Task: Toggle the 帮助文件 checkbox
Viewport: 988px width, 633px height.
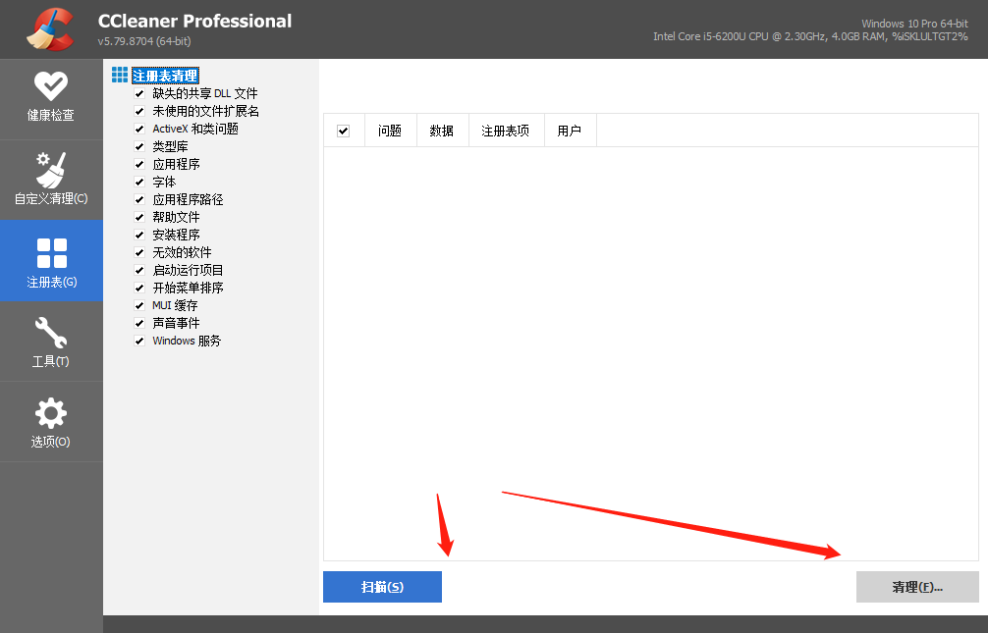Action: (139, 217)
